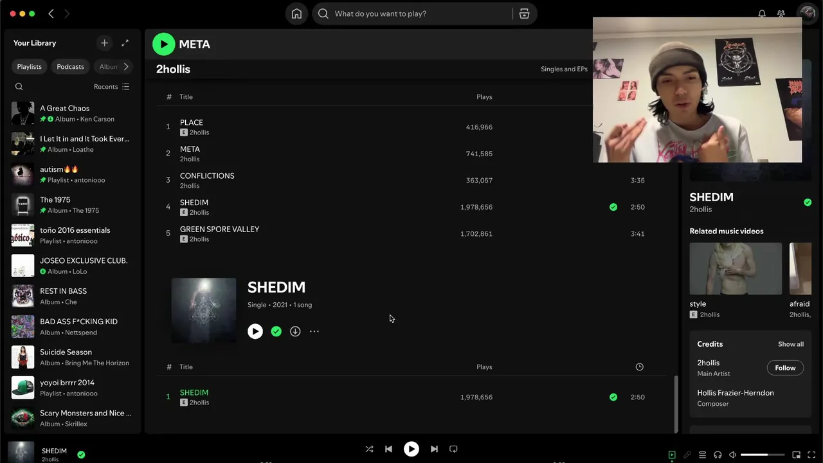This screenshot has height=463, width=823.
Task: Open more options for SHEDIM single
Action: coord(314,331)
